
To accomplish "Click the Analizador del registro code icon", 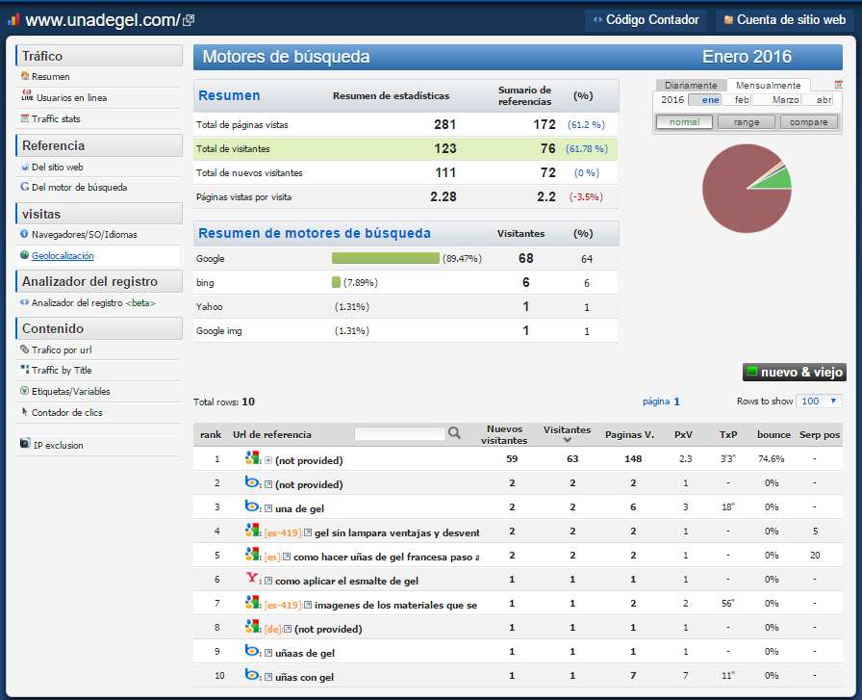I will pyautogui.click(x=24, y=302).
